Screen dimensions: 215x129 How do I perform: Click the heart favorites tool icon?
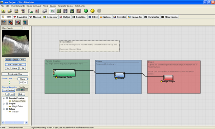coord(18,22)
